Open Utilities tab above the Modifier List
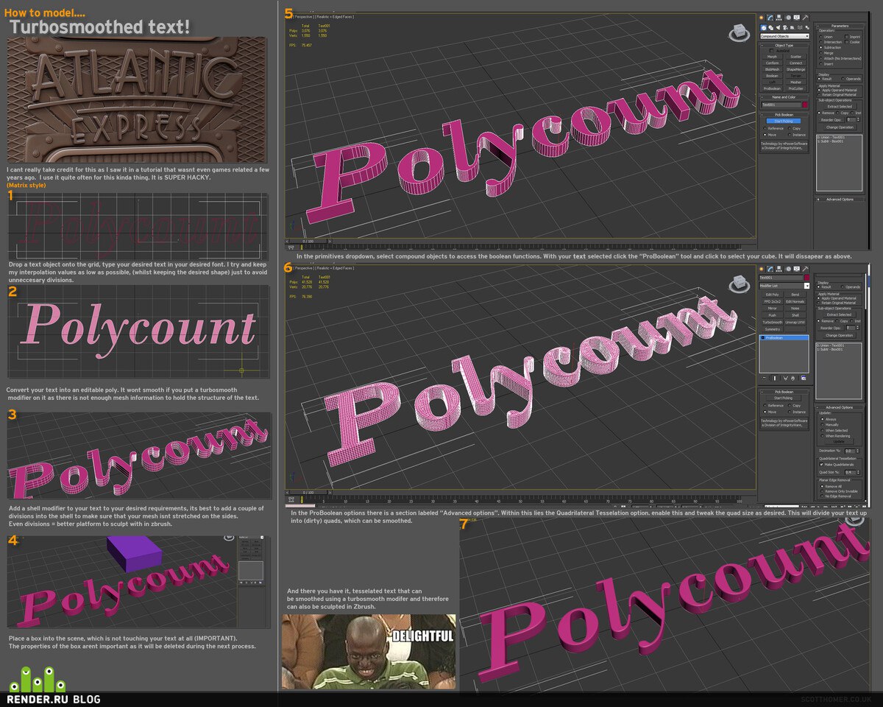This screenshot has width=883, height=707. coord(805,269)
